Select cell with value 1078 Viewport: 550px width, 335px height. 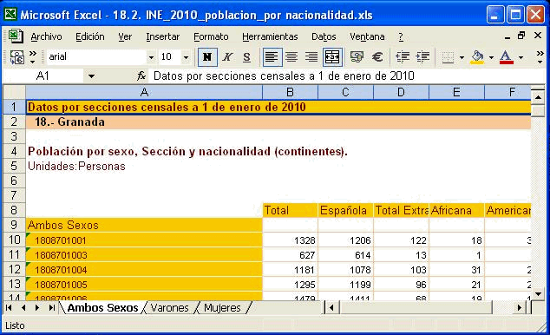click(x=345, y=269)
